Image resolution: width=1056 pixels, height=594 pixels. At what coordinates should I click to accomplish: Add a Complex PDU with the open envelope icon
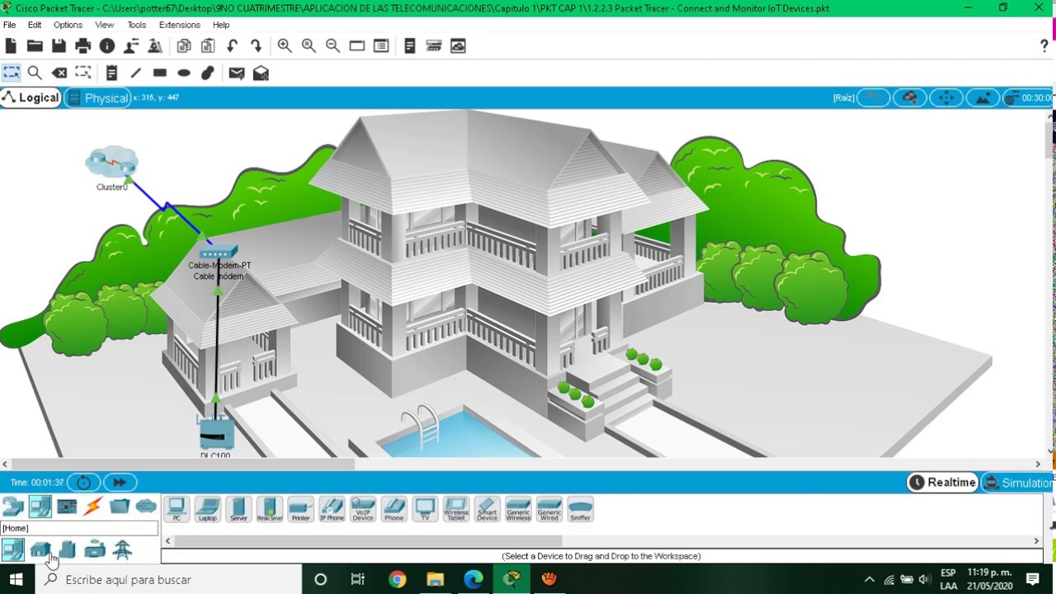coord(261,73)
